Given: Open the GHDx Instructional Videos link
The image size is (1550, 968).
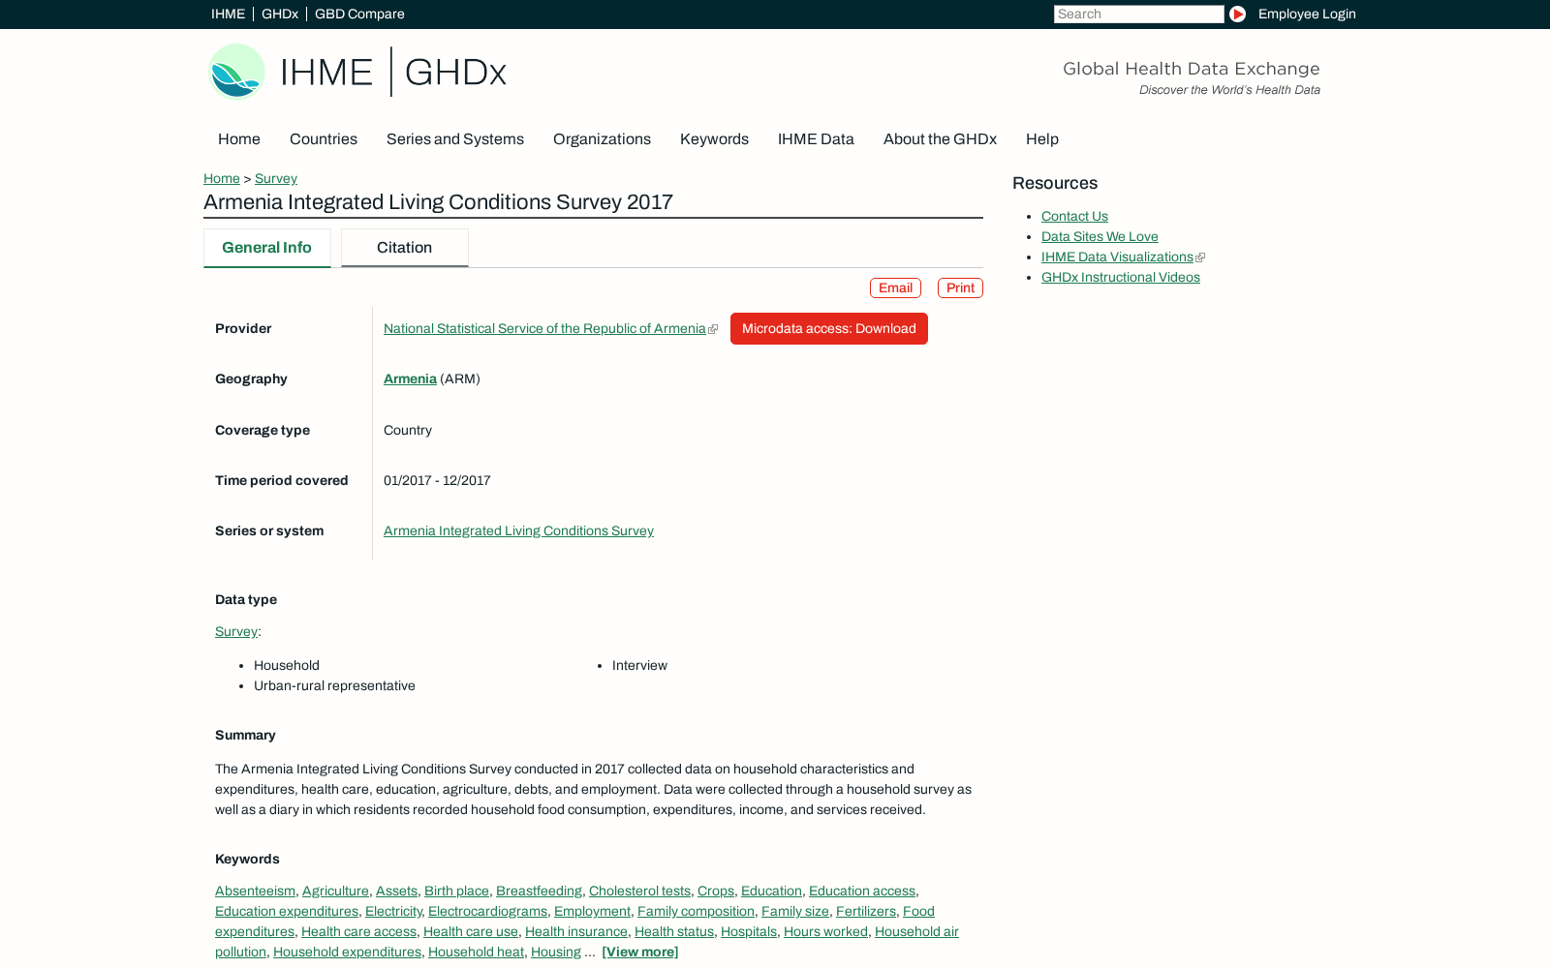Looking at the screenshot, I should point(1121,277).
